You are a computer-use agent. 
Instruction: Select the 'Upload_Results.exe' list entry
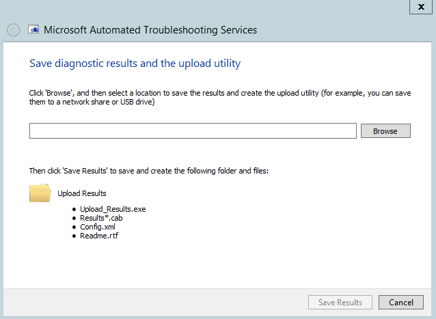click(x=113, y=209)
